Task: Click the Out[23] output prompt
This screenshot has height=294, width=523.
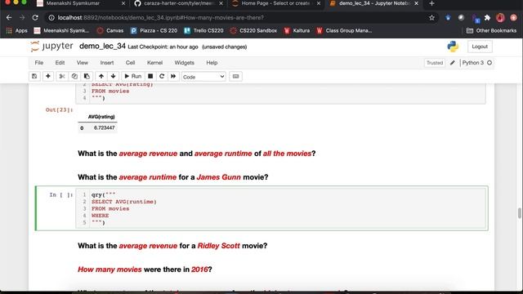Action: point(59,110)
